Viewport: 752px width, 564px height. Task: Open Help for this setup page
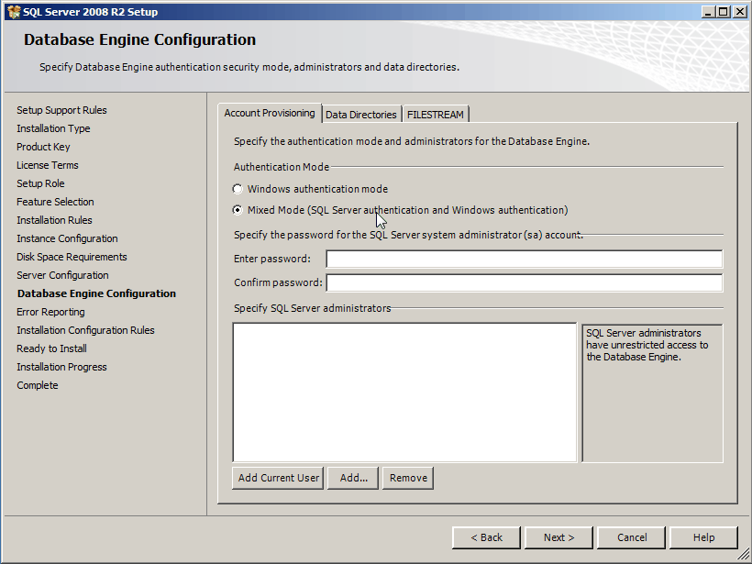click(x=703, y=537)
